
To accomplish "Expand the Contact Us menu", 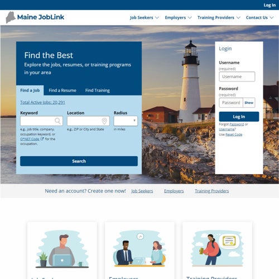I will point(259,17).
